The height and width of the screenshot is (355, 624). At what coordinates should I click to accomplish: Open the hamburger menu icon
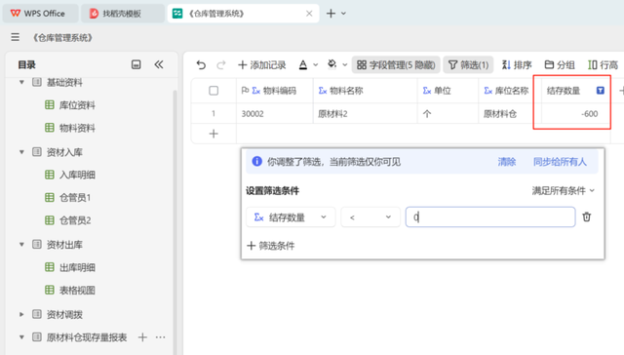pyautogui.click(x=16, y=37)
